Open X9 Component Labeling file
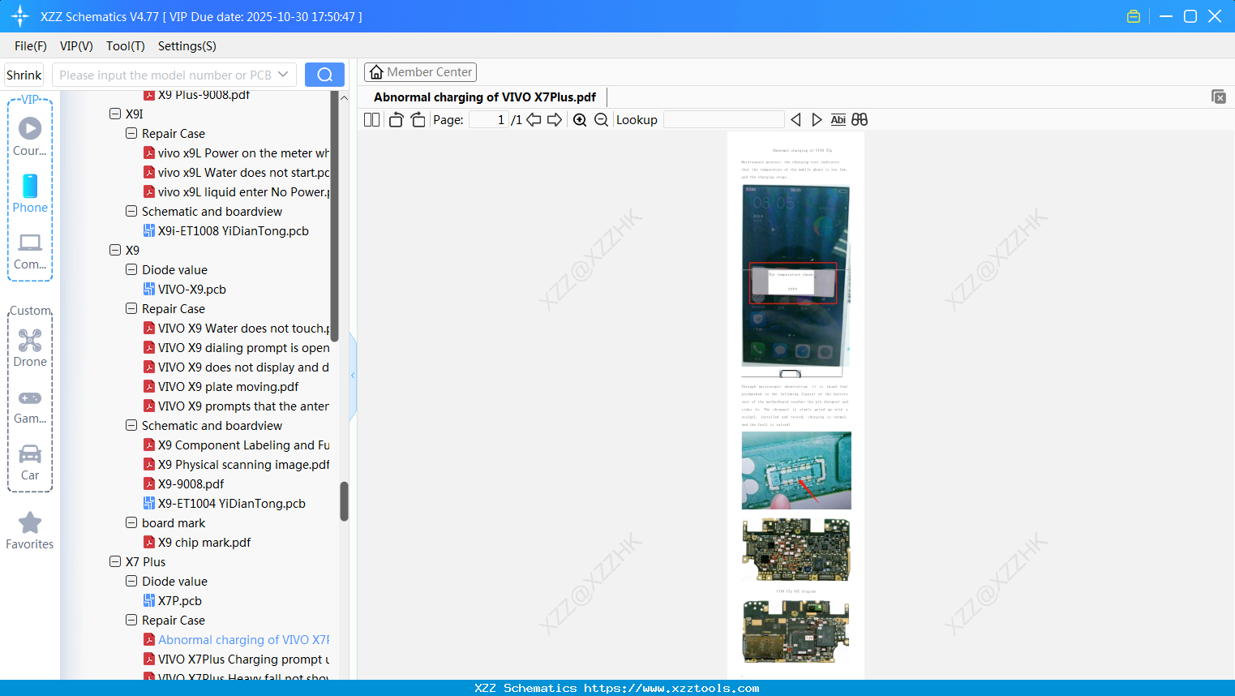Image resolution: width=1235 pixels, height=696 pixels. [237, 445]
